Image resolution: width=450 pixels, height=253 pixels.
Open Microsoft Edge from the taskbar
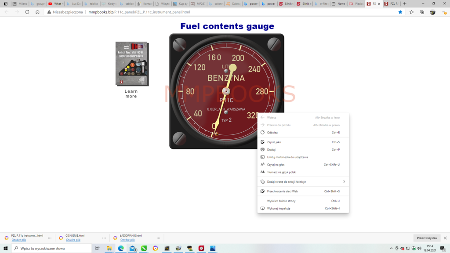121,248
